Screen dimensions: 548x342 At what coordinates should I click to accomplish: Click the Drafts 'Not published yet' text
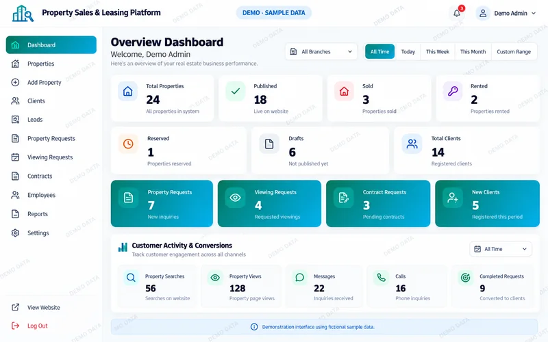308,163
